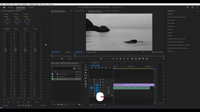Viewport: 200px width, 112px height.
Task: Open timeline wrench display settings
Action: [106, 68]
